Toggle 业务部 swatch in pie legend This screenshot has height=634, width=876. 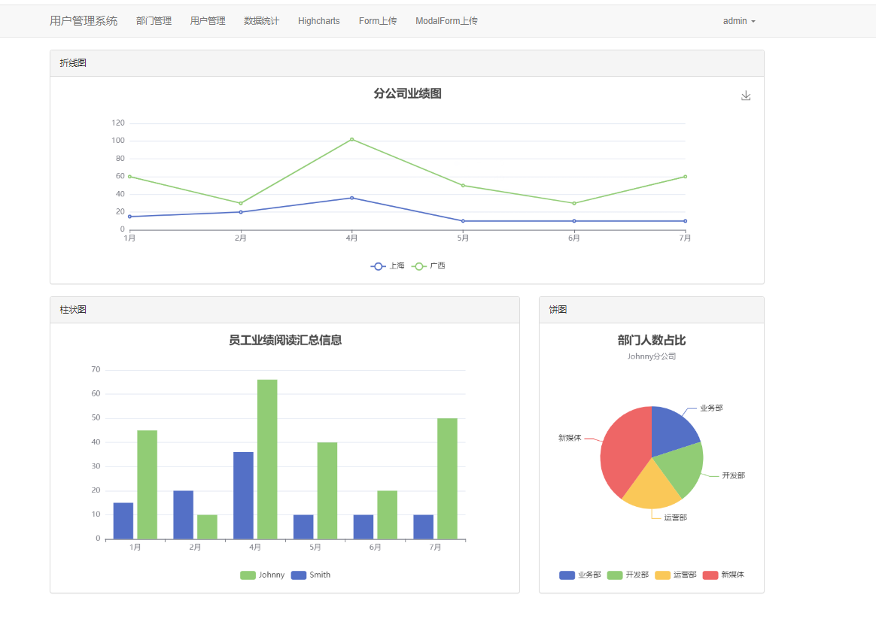(567, 575)
